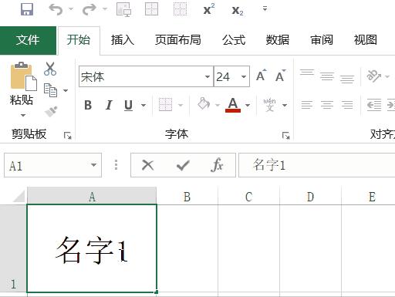395x297 pixels.
Task: Toggle italic formatting
Action: 109,105
